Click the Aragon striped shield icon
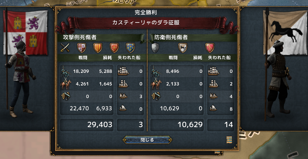 tap(98, 48)
